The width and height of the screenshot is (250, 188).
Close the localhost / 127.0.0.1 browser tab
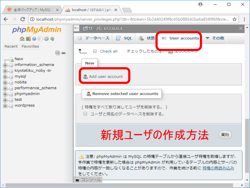[116, 10]
